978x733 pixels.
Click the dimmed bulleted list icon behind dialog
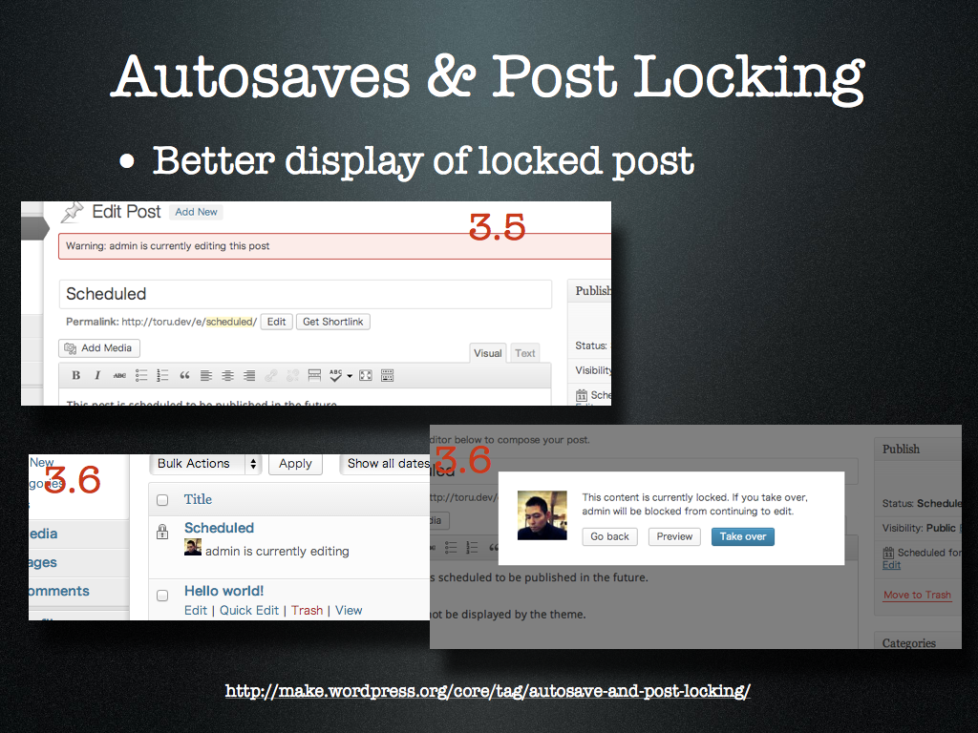451,547
